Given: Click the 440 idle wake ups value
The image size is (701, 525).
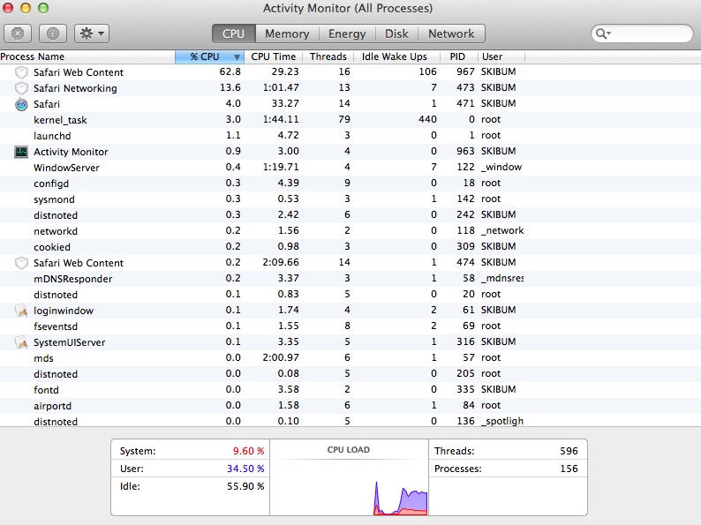Looking at the screenshot, I should pyautogui.click(x=427, y=119).
